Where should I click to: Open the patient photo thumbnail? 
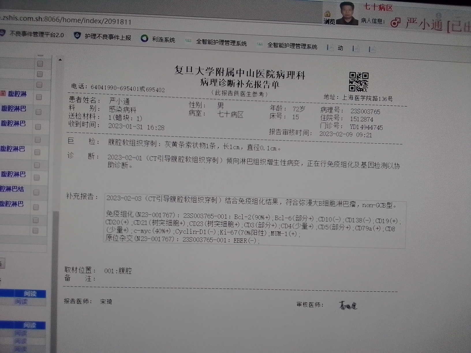point(347,13)
